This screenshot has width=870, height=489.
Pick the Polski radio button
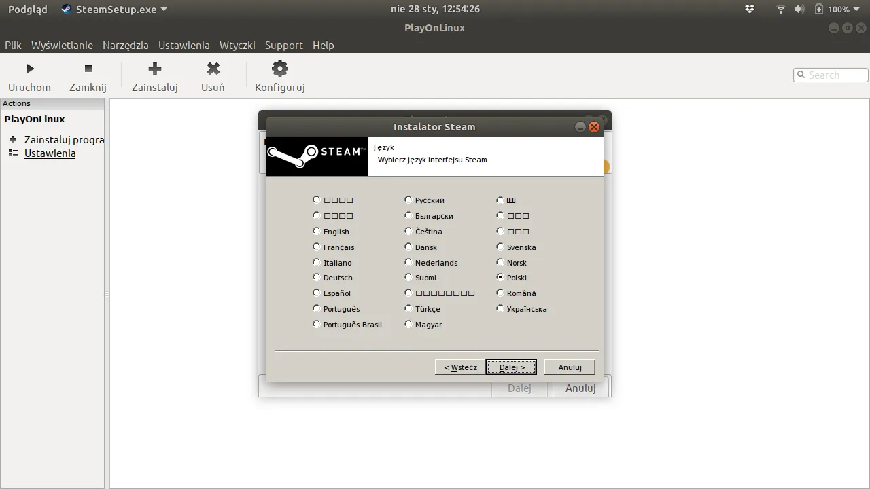(x=500, y=277)
